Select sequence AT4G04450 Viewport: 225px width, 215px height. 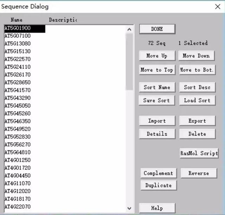point(18,176)
